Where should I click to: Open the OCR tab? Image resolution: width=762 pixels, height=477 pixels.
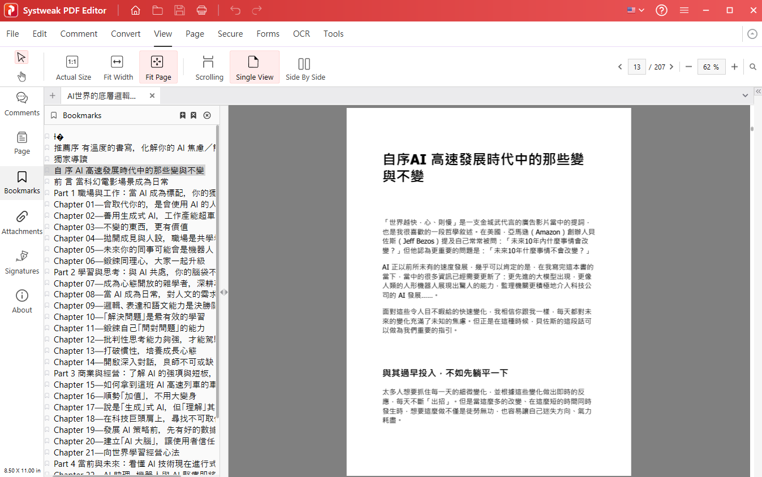click(302, 34)
